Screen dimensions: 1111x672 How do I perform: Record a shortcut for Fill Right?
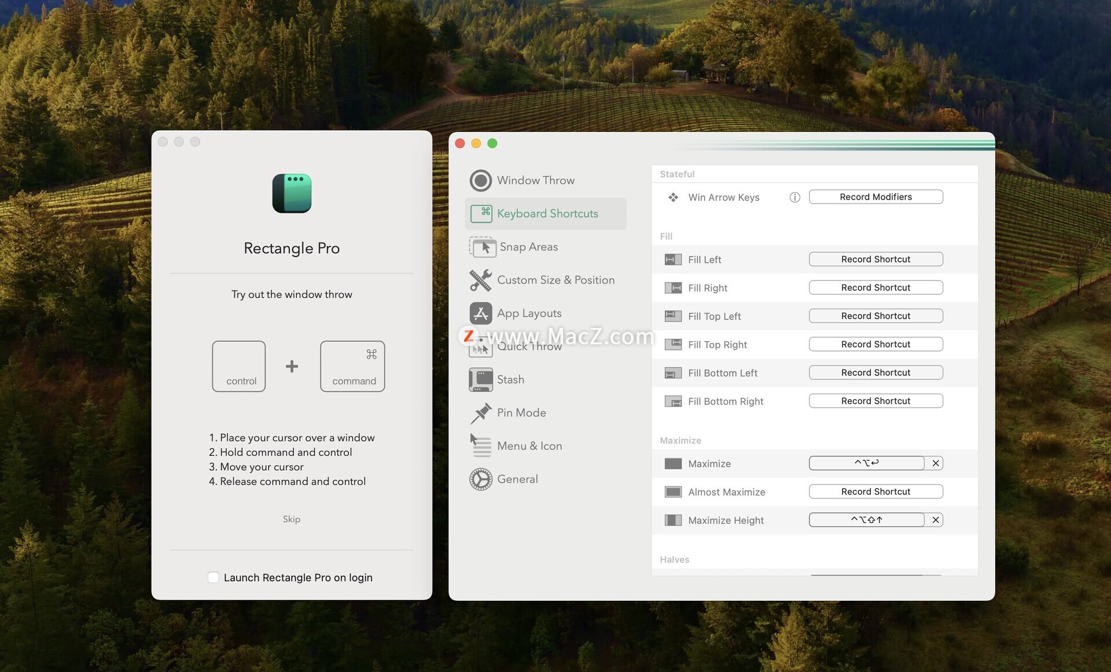(x=875, y=287)
